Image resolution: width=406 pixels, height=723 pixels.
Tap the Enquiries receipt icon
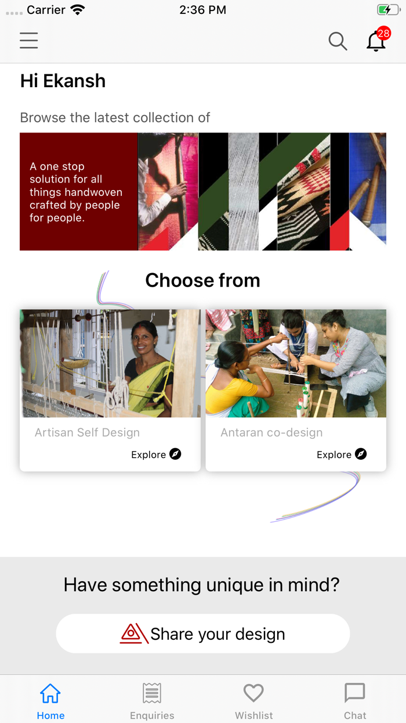pos(152,693)
